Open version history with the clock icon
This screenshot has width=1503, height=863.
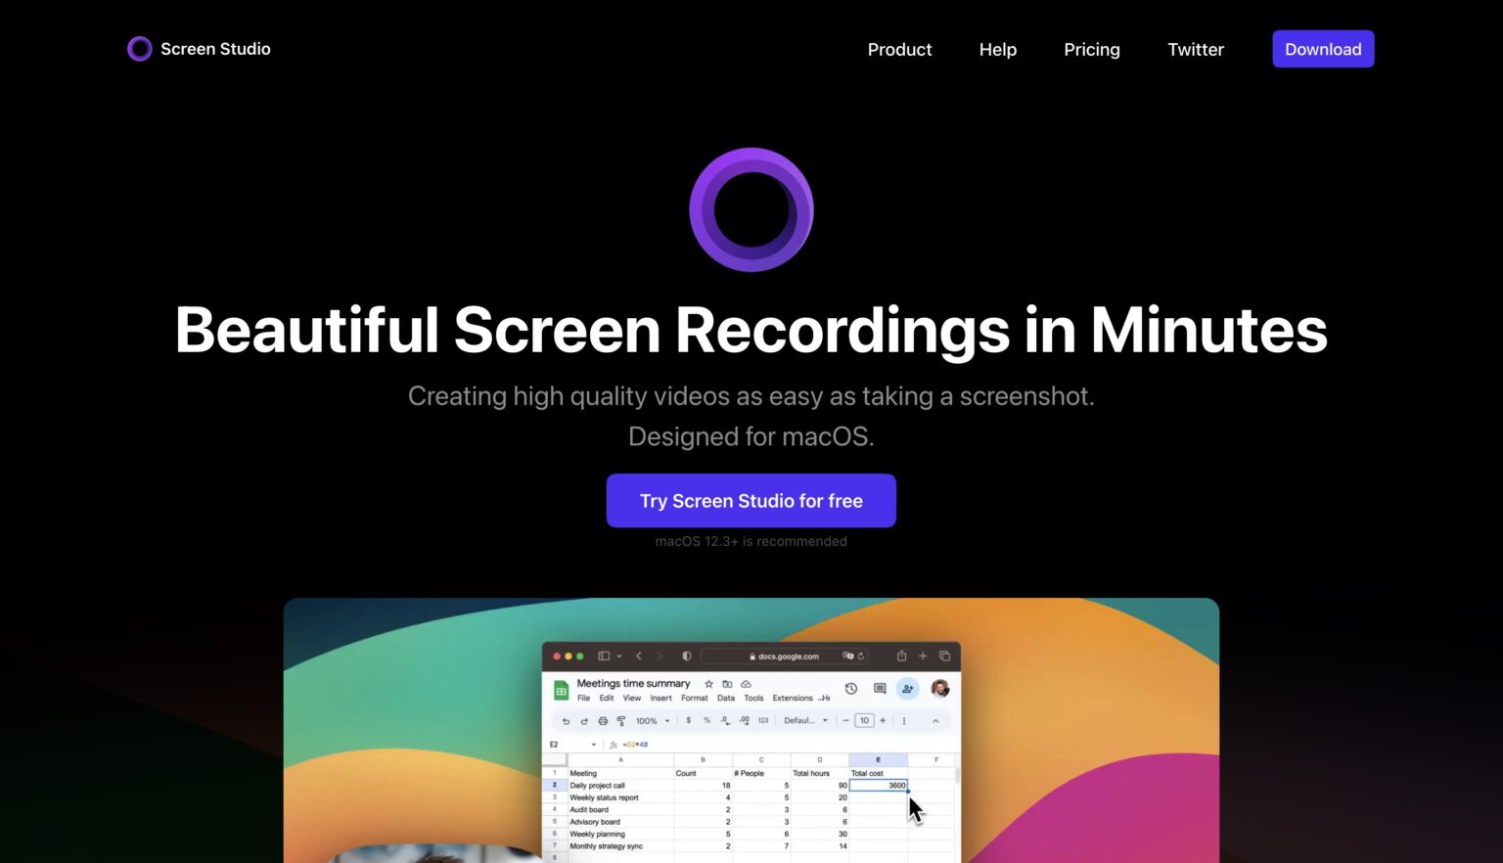(851, 688)
